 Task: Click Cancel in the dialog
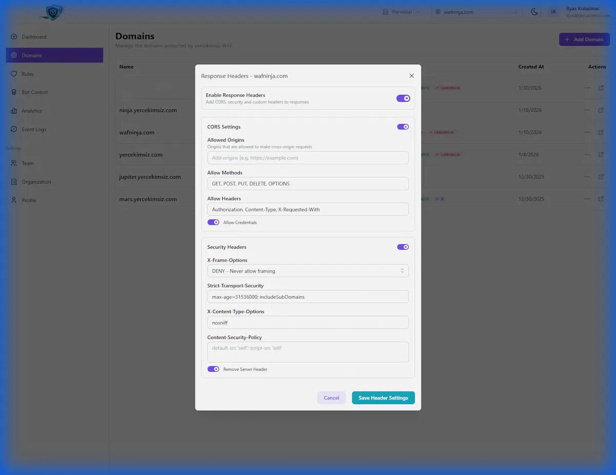point(332,398)
